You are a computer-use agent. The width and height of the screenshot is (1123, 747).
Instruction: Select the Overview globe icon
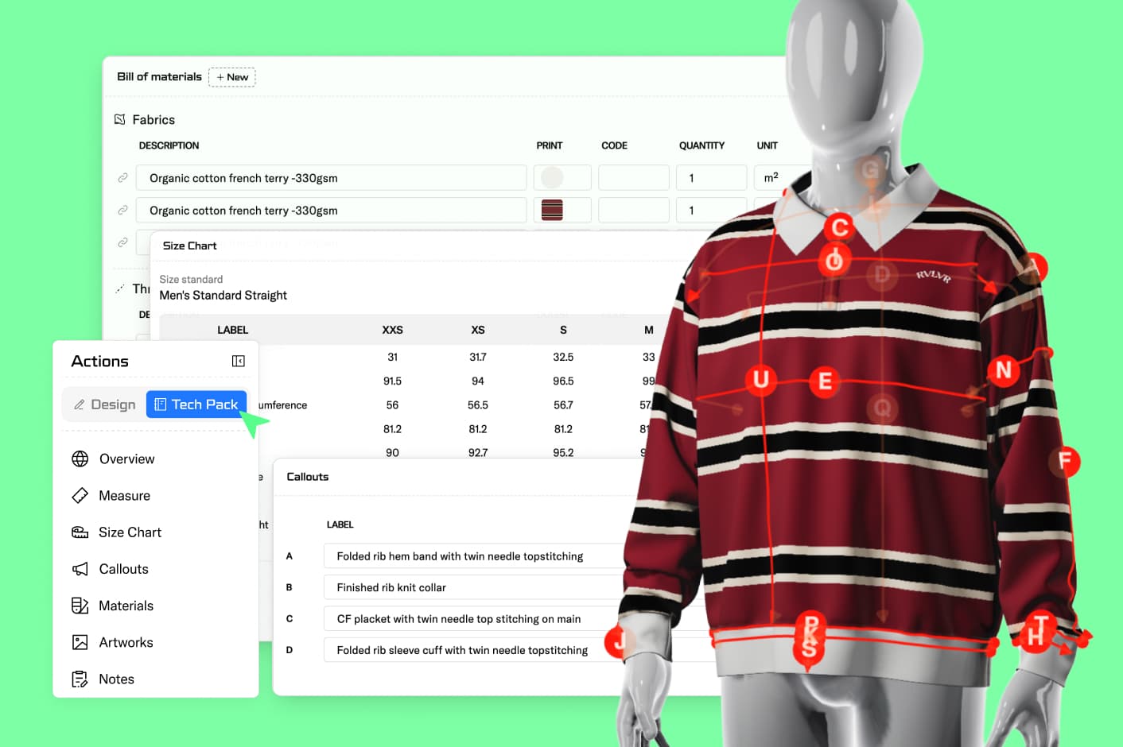[x=80, y=459]
